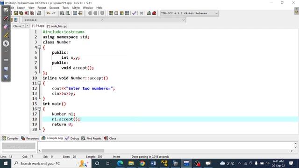Open Microsoft Edge from the taskbar
Screen dimensions: 299x168
pos(120,163)
